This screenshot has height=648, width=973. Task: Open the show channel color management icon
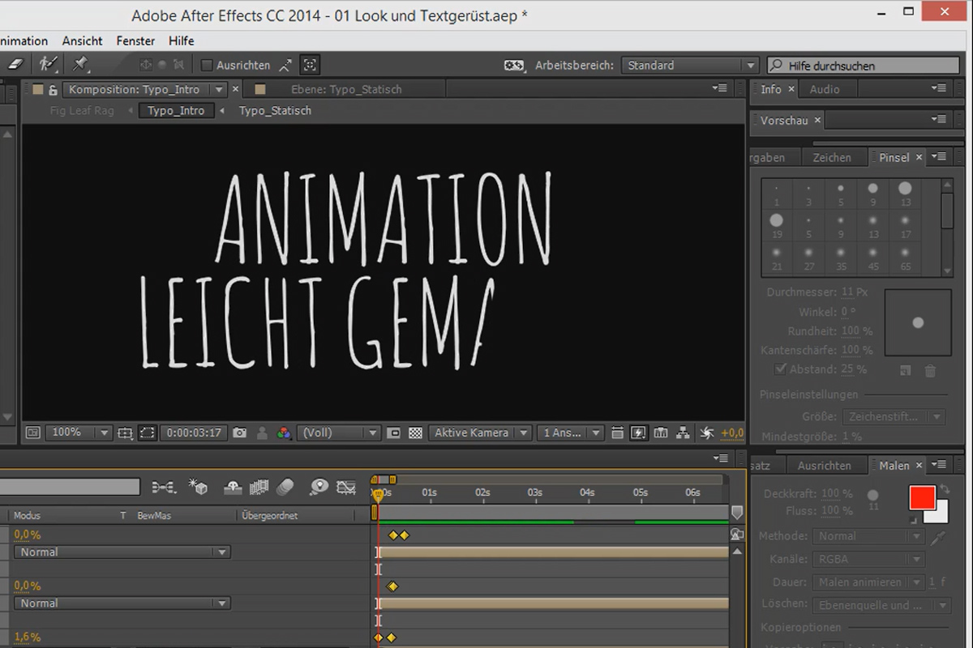284,433
